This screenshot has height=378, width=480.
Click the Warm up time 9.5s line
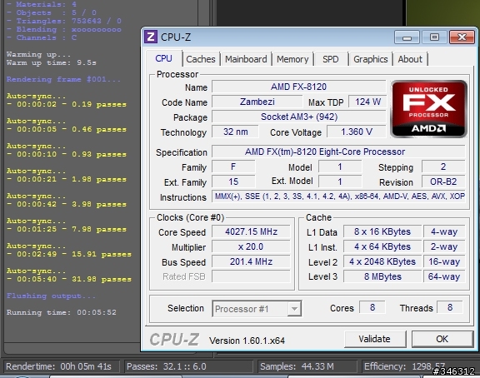point(52,62)
